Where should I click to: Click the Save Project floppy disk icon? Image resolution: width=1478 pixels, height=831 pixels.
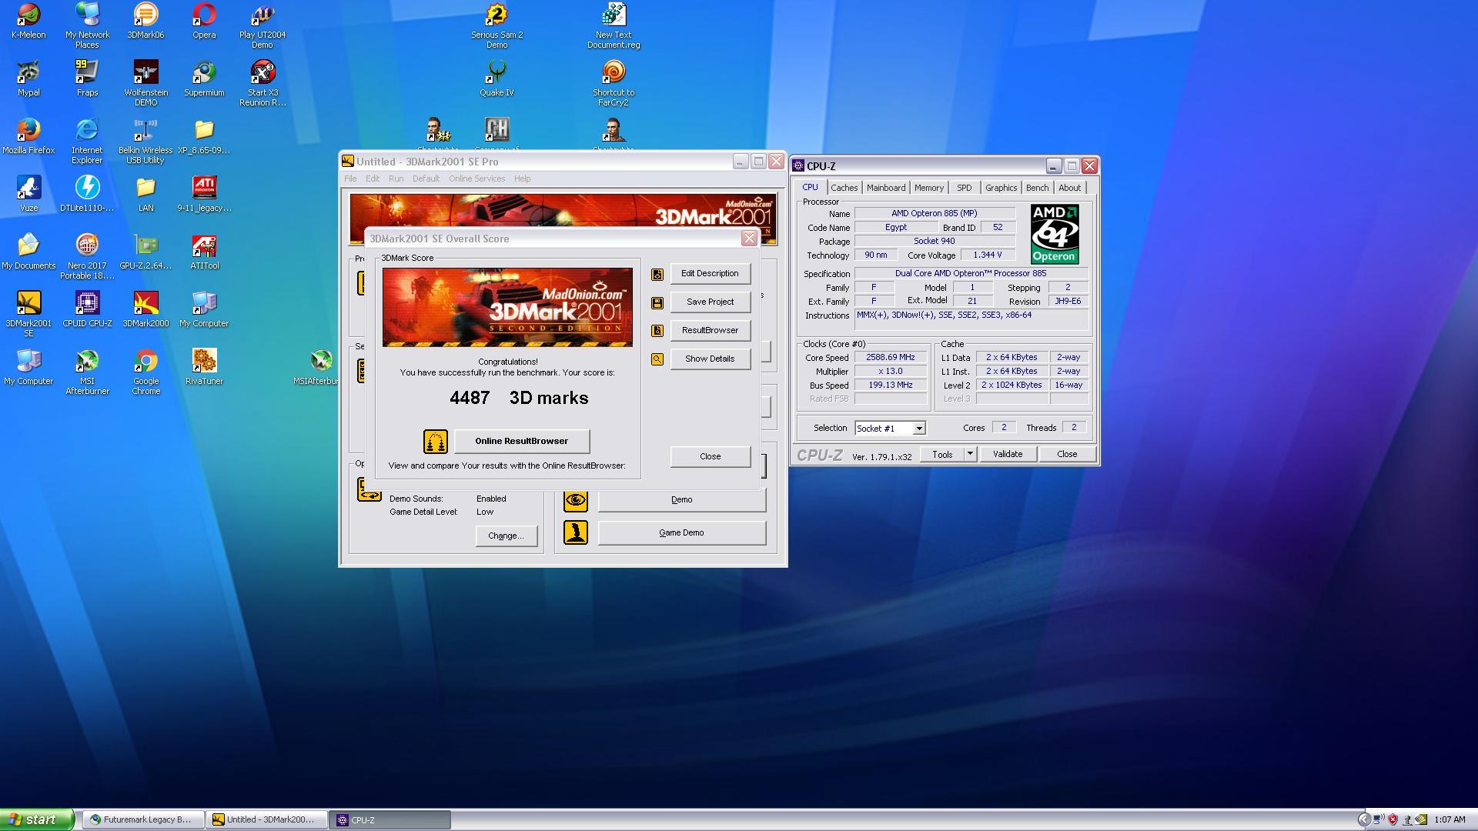(657, 302)
